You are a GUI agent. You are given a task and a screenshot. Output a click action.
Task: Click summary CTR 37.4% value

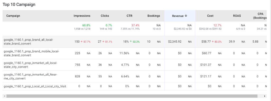coord(135,26)
